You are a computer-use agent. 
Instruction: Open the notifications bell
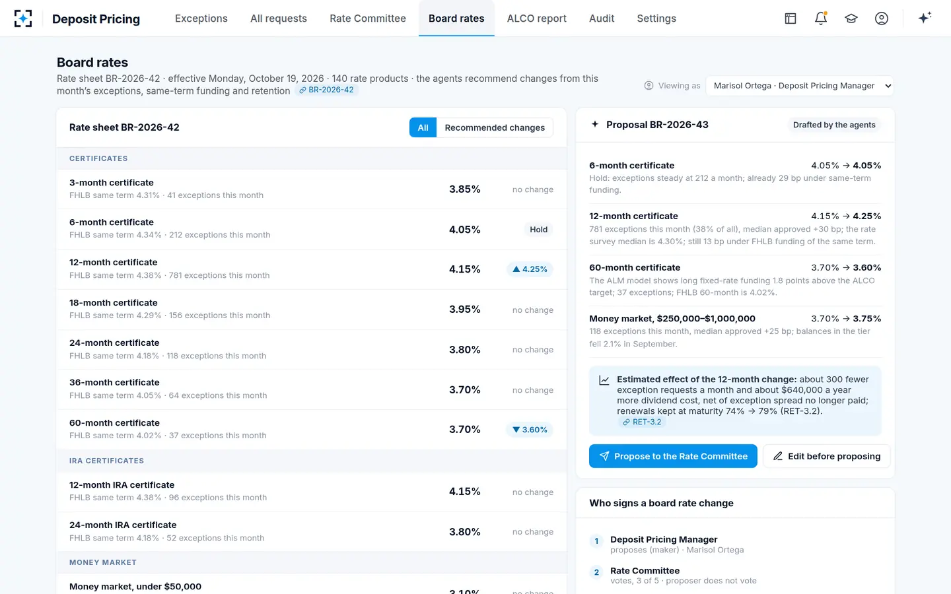[x=821, y=18]
